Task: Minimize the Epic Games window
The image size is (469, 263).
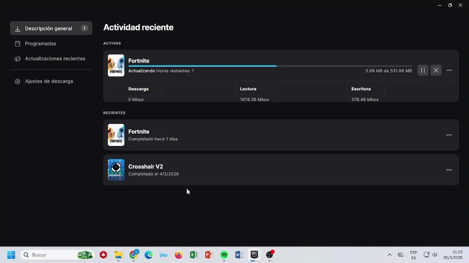Action: (440, 5)
